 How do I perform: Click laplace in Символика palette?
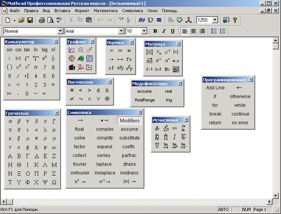click(104, 164)
